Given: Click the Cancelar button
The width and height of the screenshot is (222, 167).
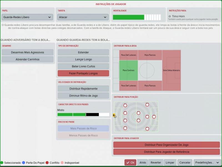Looking at the screenshot, I should pyautogui.click(x=185, y=163).
